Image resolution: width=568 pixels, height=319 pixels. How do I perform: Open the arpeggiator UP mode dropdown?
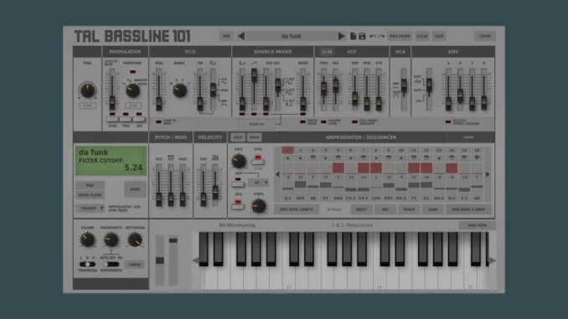click(x=258, y=183)
